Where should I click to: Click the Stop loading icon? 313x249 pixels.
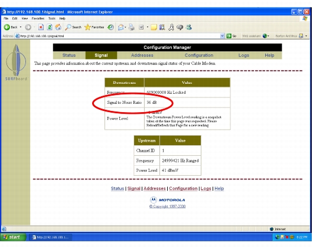click(x=41, y=27)
